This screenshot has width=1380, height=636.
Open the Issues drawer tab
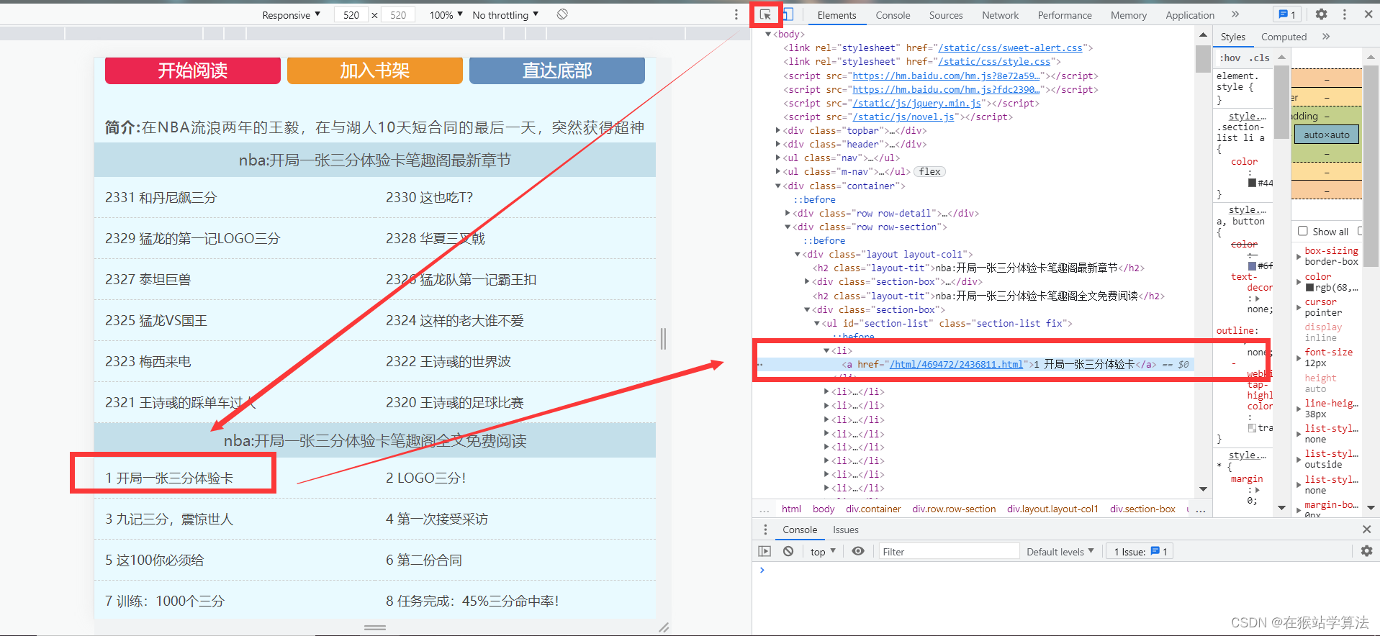click(846, 530)
